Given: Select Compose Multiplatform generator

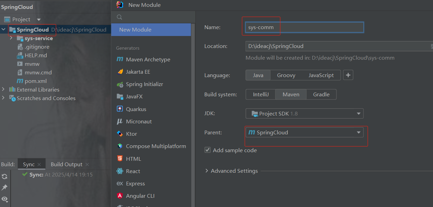Looking at the screenshot, I should 151,146.
